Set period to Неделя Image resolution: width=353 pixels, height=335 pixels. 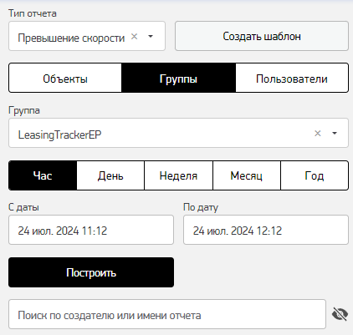point(178,175)
